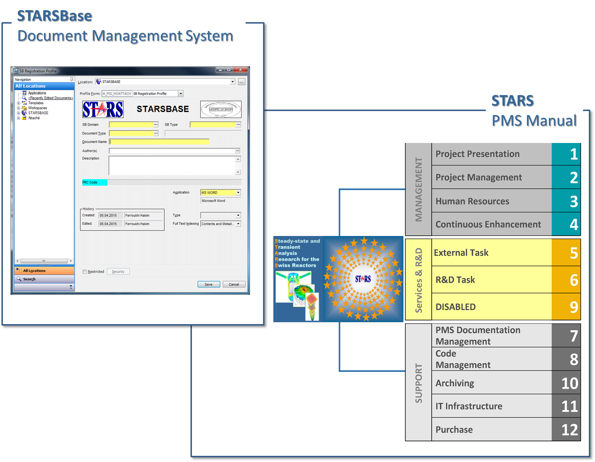Open the Full Text Indexing dropdown
The image size is (595, 462).
(x=238, y=224)
